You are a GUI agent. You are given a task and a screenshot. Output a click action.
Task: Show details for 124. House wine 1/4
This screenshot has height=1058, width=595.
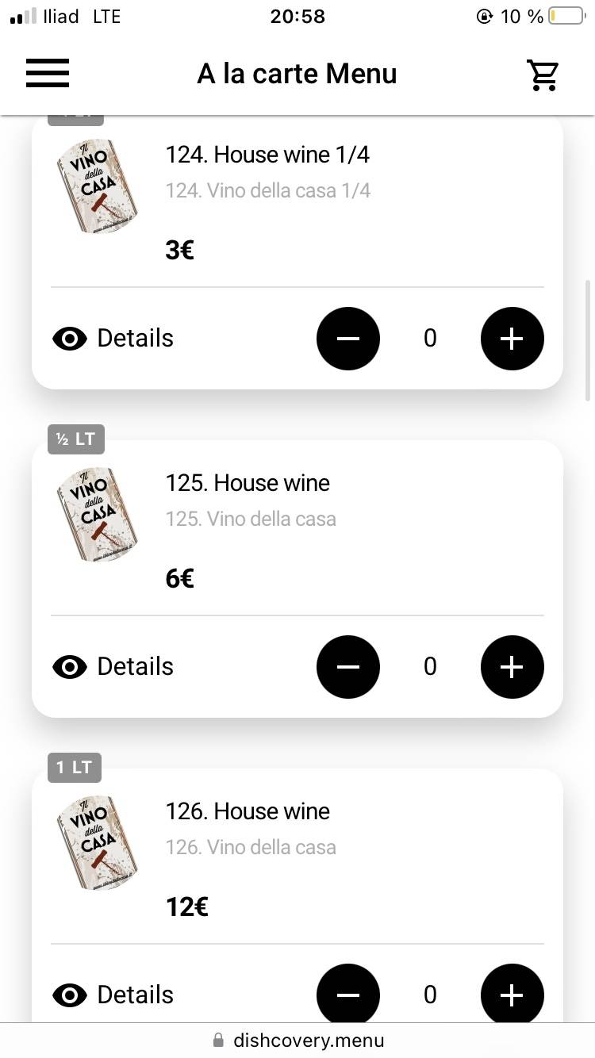point(113,339)
